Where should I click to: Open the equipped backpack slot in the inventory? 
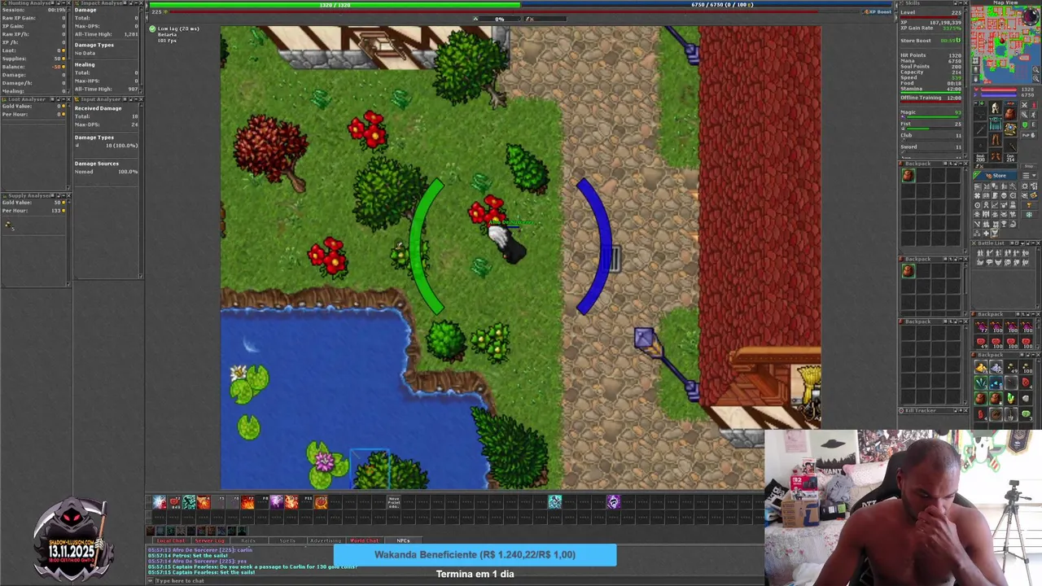coord(1010,114)
